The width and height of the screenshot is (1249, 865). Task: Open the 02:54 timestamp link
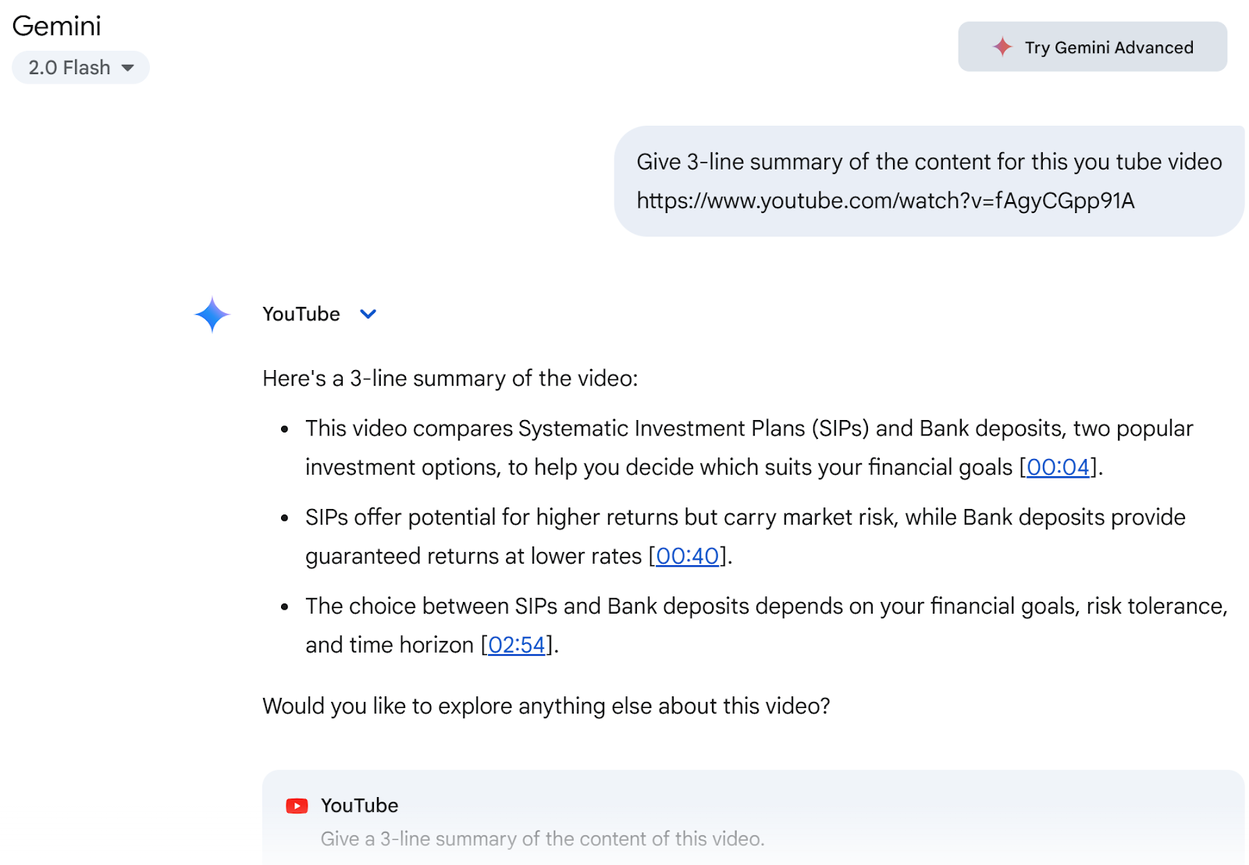coord(516,645)
